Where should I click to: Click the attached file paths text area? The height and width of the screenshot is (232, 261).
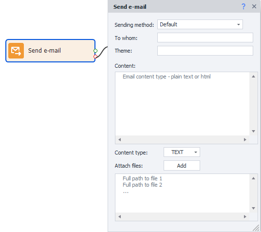click(x=182, y=193)
